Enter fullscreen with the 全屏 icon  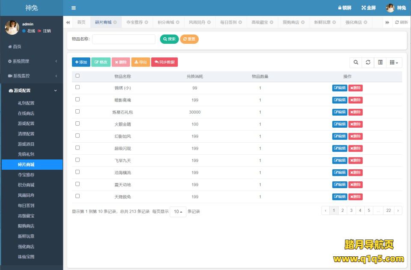pos(364,8)
